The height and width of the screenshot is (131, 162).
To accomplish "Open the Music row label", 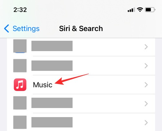I will click(x=43, y=85).
